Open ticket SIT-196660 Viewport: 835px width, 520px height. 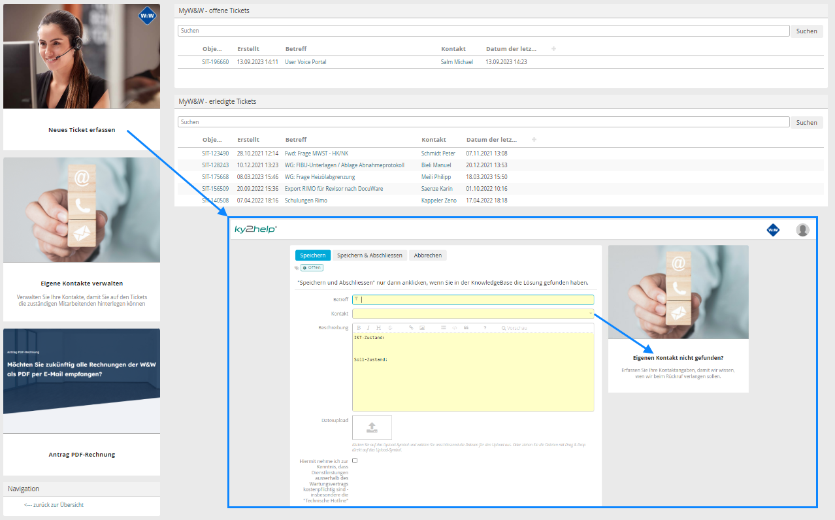216,62
